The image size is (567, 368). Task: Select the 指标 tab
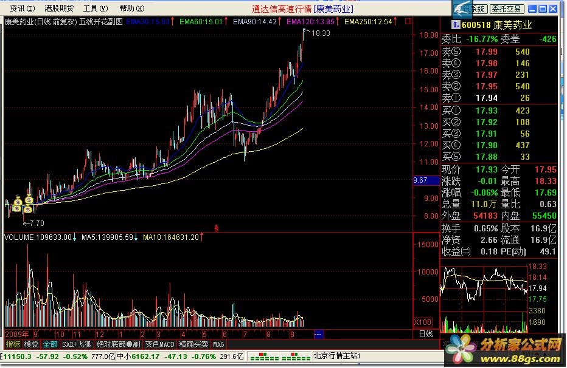coord(13,344)
